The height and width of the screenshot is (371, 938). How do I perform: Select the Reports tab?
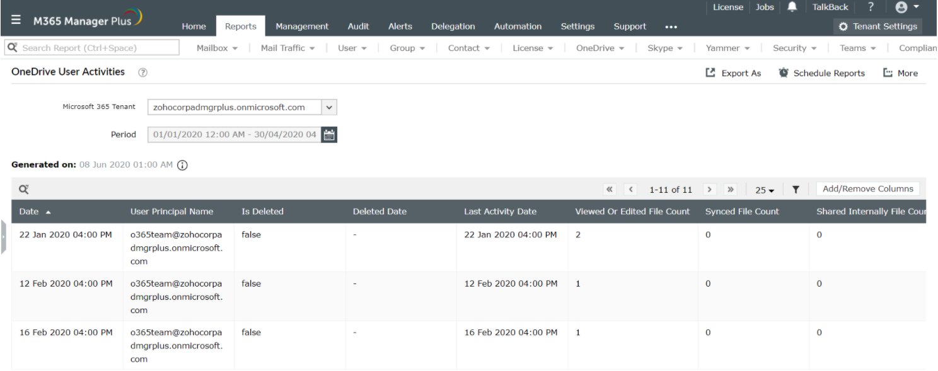(x=241, y=26)
